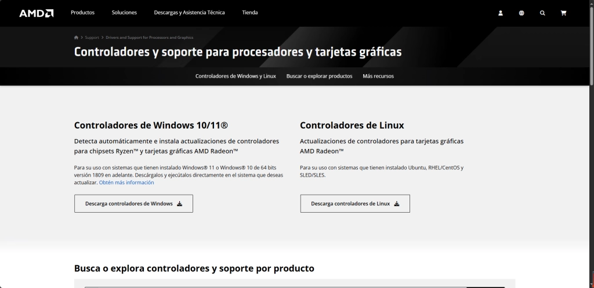Open the shopping cart icon
The width and height of the screenshot is (594, 288).
pyautogui.click(x=563, y=13)
